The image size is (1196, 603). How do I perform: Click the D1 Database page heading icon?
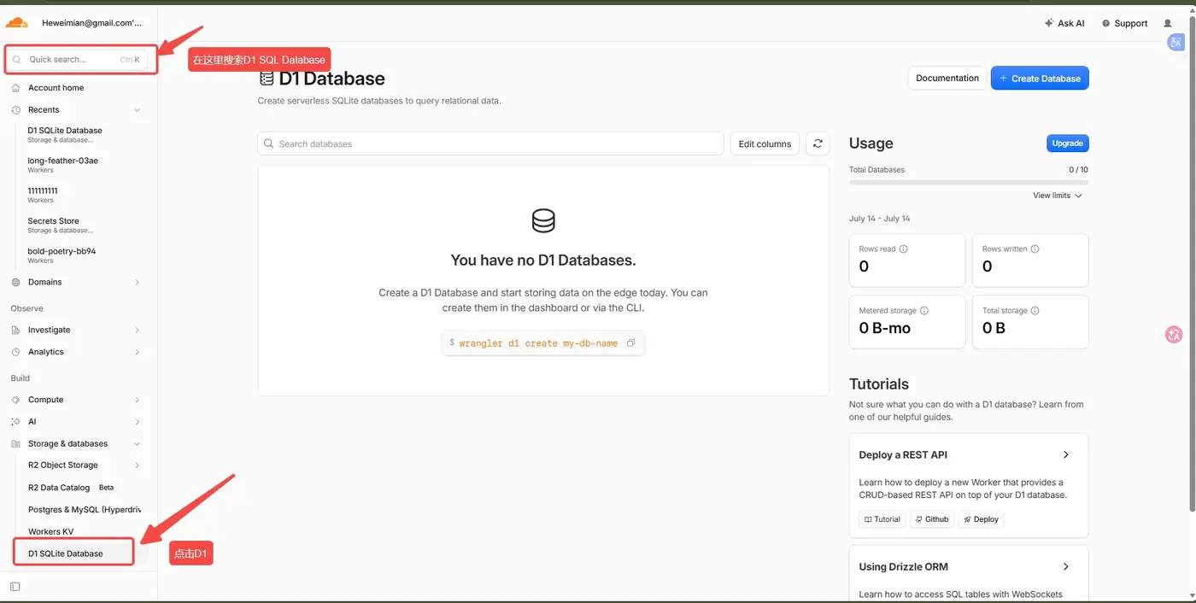click(x=267, y=79)
